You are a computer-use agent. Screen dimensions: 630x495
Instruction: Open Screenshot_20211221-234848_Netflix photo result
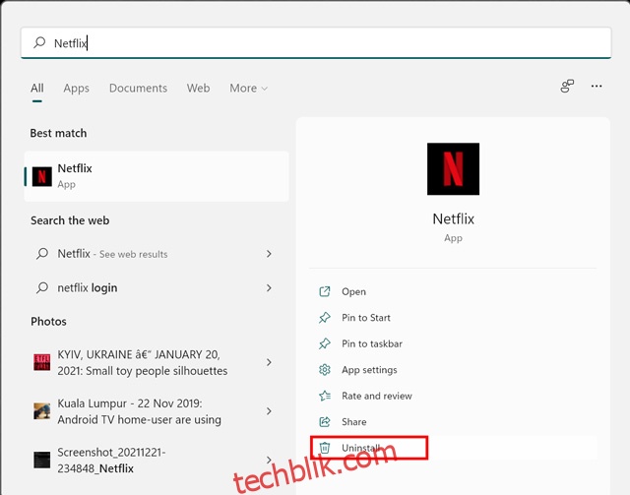point(157,461)
